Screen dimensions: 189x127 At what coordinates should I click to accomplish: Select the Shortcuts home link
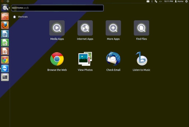coord(21,17)
